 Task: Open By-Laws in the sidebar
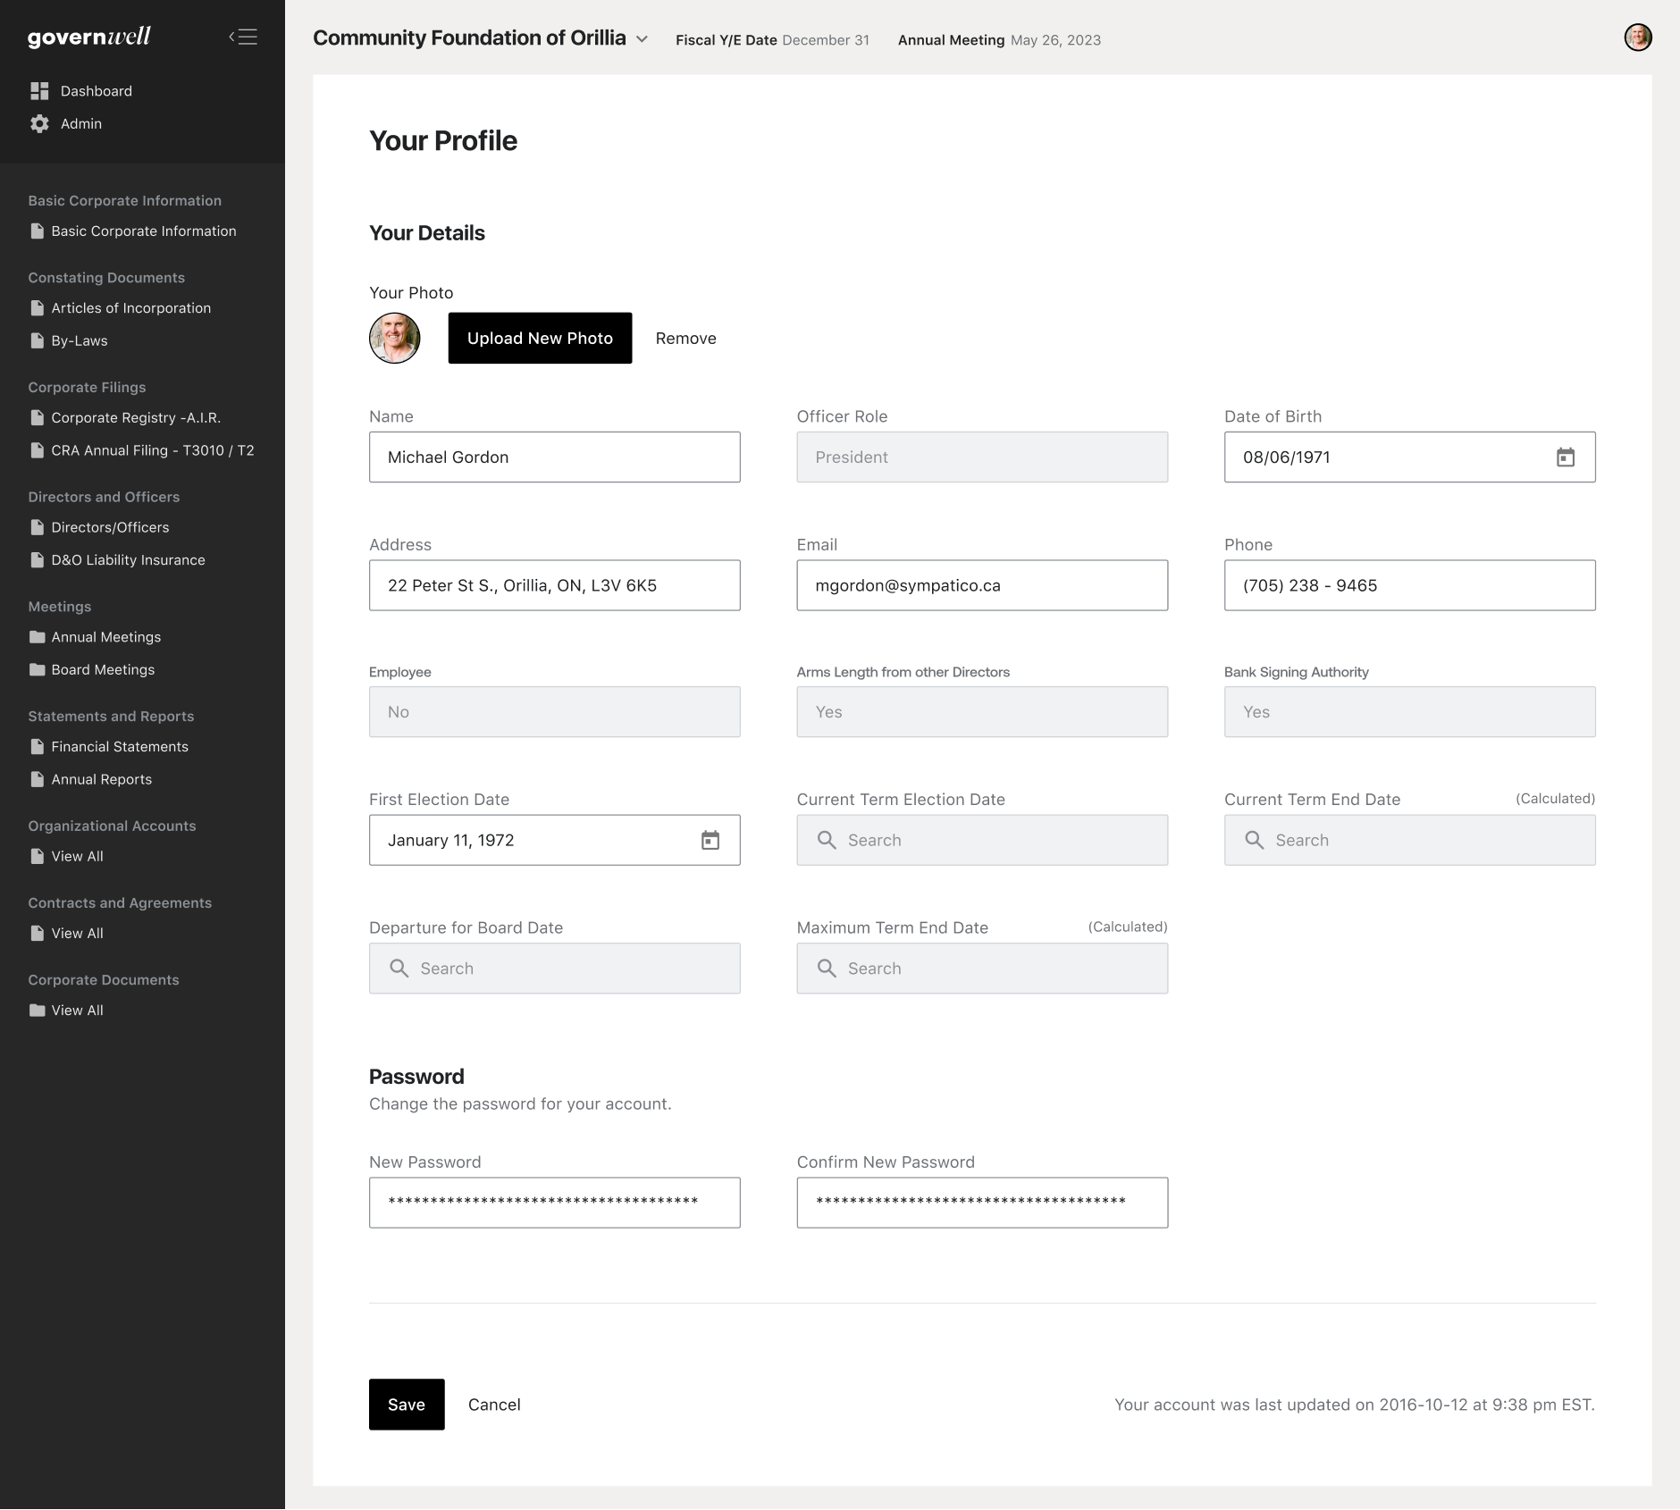point(79,340)
